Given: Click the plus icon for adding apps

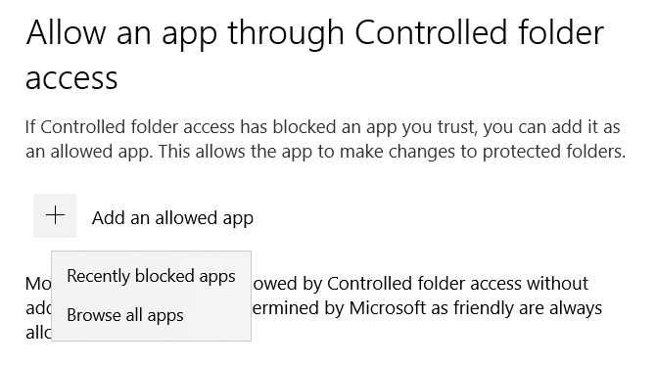Looking at the screenshot, I should pyautogui.click(x=55, y=216).
